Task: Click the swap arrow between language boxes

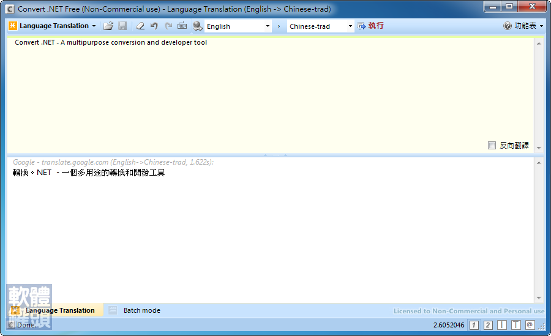Action: (x=279, y=26)
